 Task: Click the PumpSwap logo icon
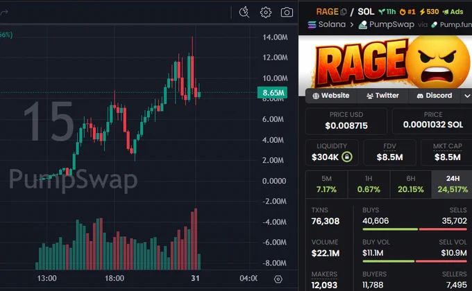(363, 25)
